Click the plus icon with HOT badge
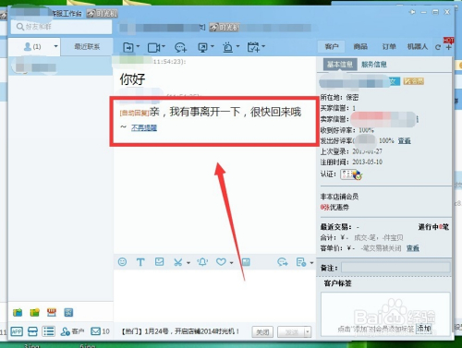Screen dimensions: 462x348 [448, 47]
